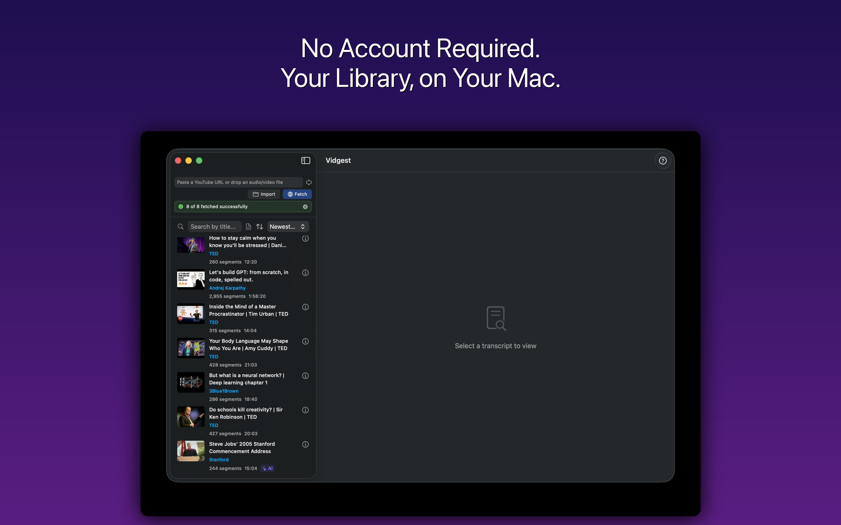
Task: Open info icon for Amy Cuddy talk
Action: (305, 342)
